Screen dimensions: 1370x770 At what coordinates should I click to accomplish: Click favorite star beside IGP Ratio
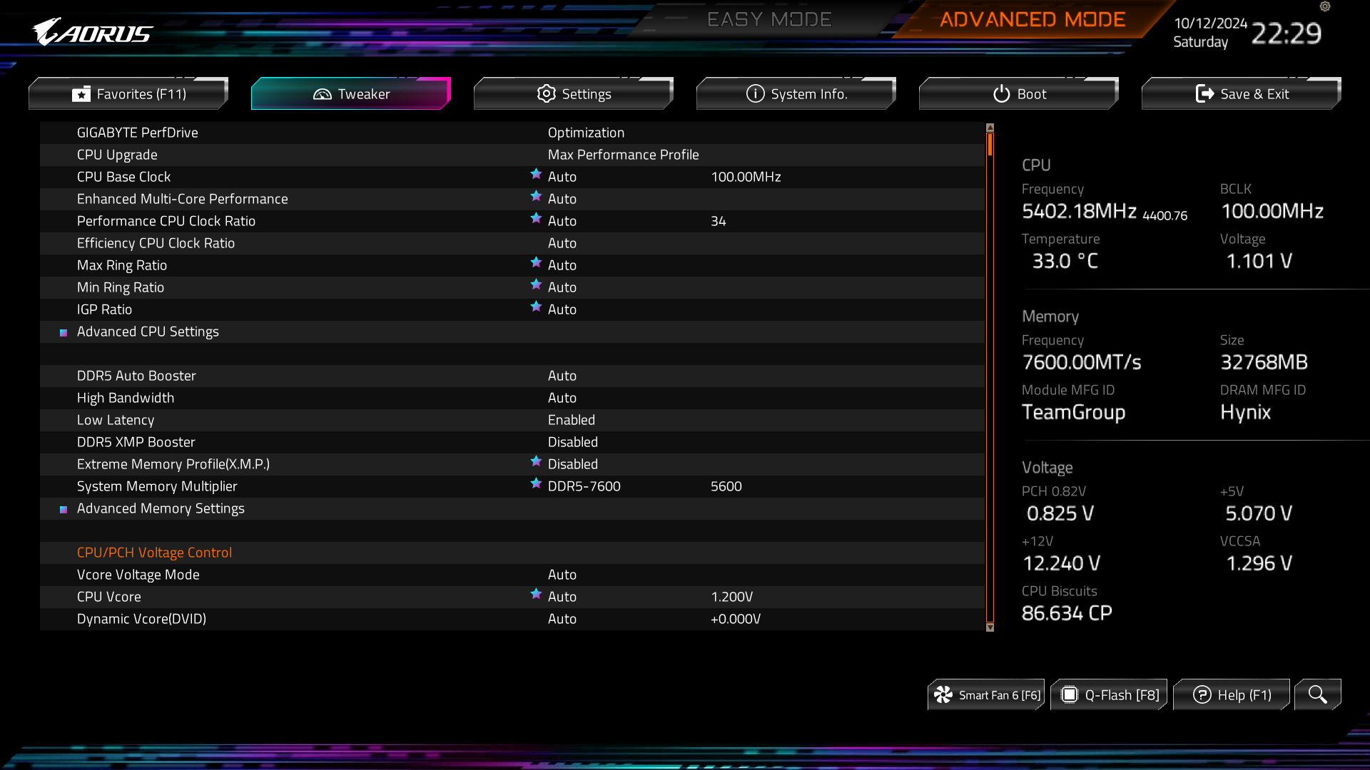[536, 307]
